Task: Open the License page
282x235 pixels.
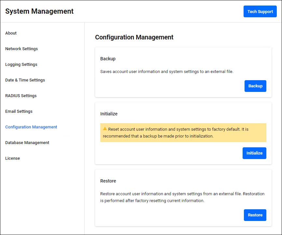Action: click(x=12, y=158)
